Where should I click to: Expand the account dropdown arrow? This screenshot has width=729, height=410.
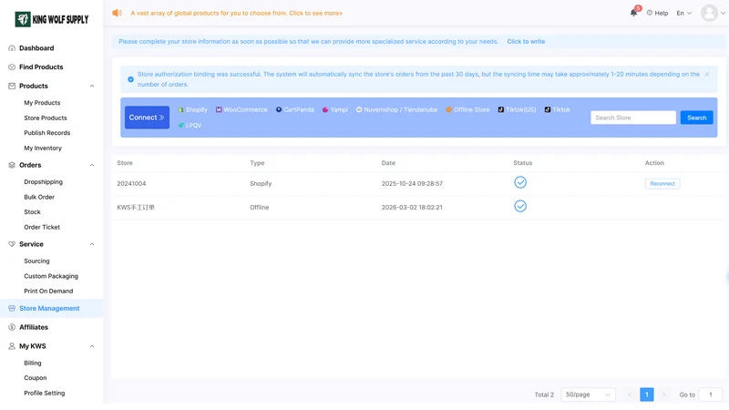tap(723, 13)
